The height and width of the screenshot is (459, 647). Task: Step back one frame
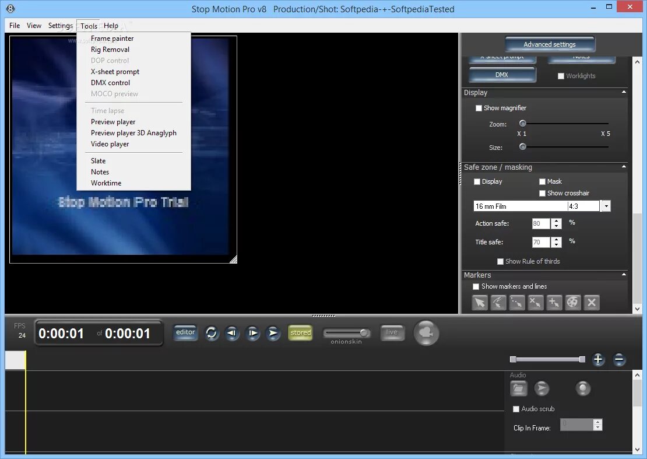pos(232,332)
